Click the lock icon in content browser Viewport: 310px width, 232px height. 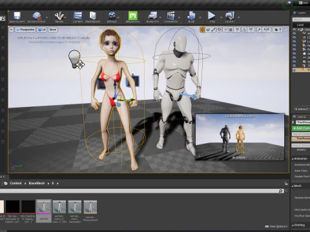(x=286, y=184)
